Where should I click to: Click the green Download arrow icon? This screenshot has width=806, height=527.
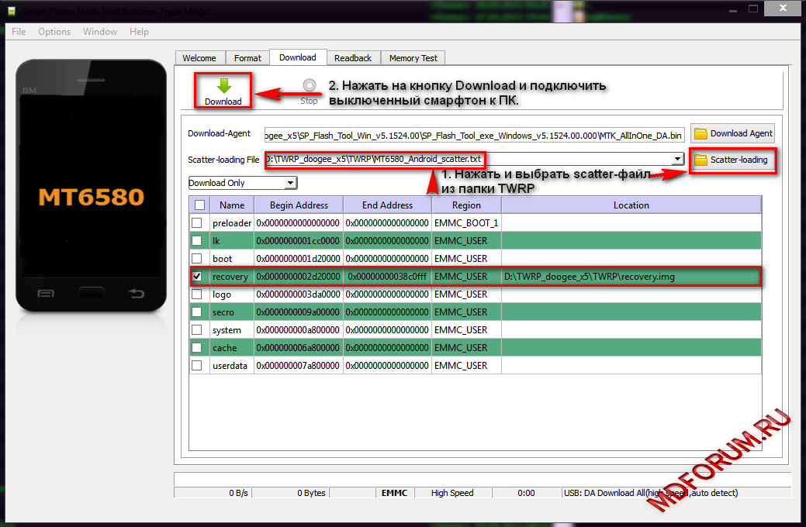[223, 87]
